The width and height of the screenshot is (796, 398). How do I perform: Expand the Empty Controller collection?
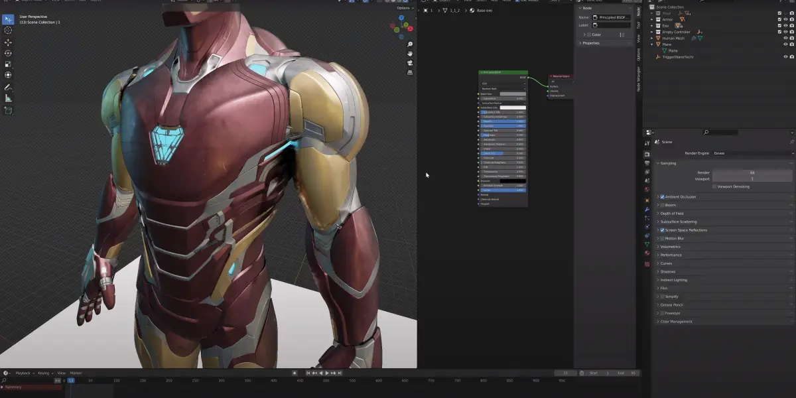[652, 32]
